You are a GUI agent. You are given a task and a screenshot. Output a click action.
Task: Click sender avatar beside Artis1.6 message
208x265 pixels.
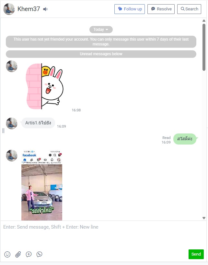tap(12, 123)
